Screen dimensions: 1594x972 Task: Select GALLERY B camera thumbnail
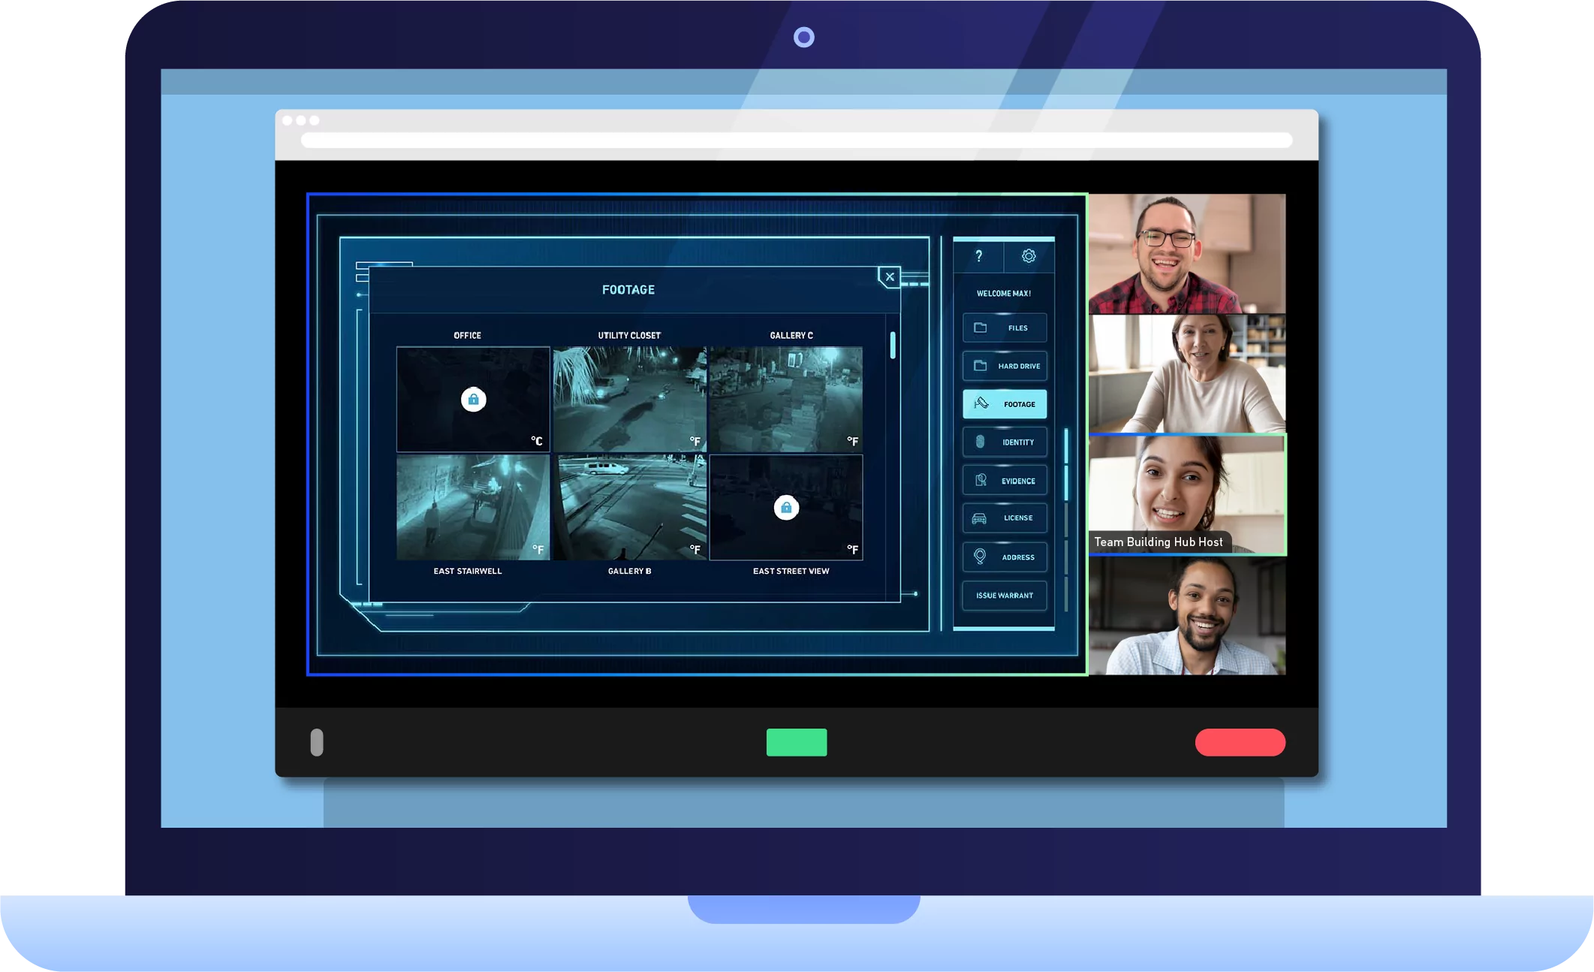[x=631, y=506]
